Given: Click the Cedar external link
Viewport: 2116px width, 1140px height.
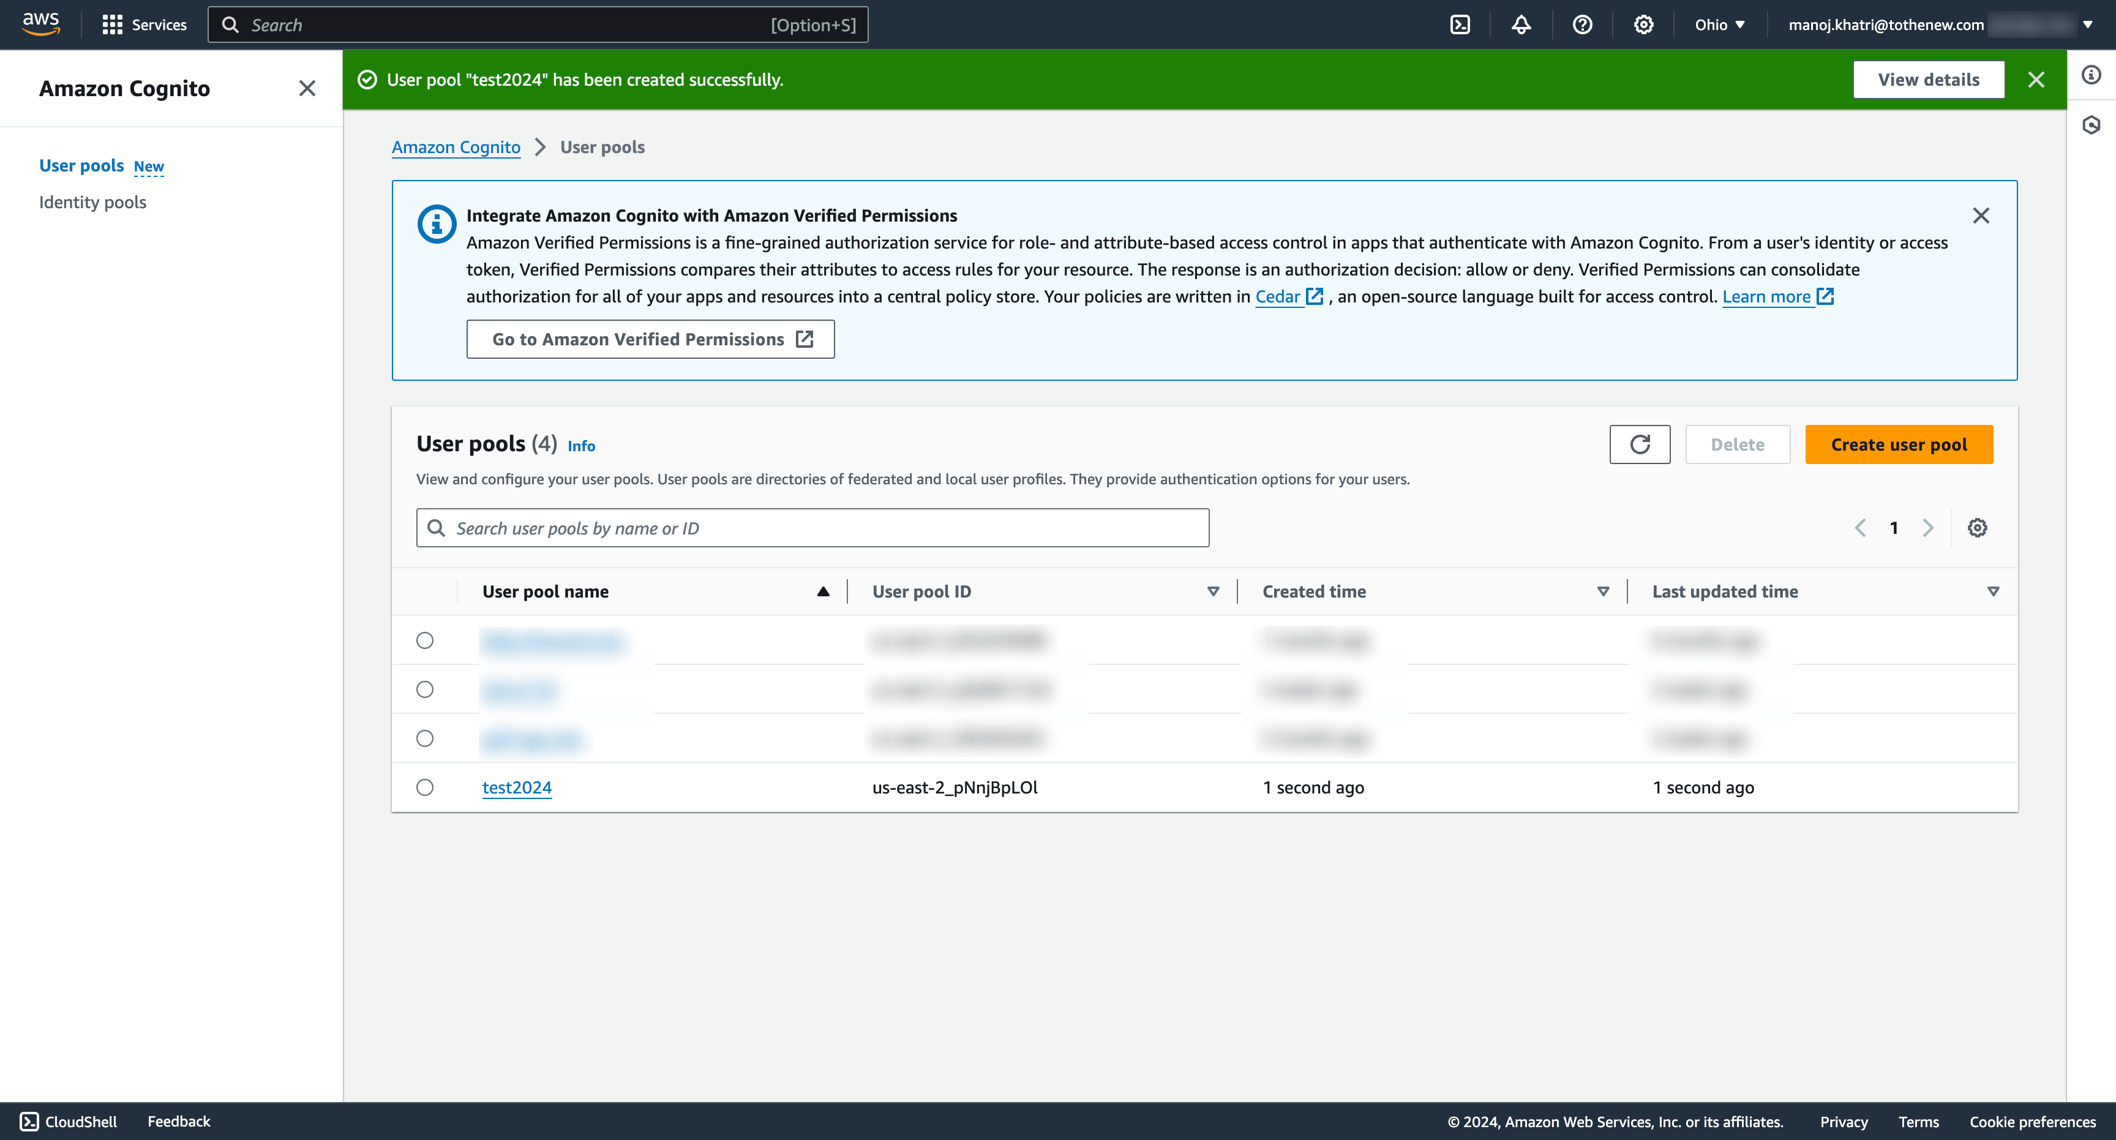Looking at the screenshot, I should tap(1288, 296).
